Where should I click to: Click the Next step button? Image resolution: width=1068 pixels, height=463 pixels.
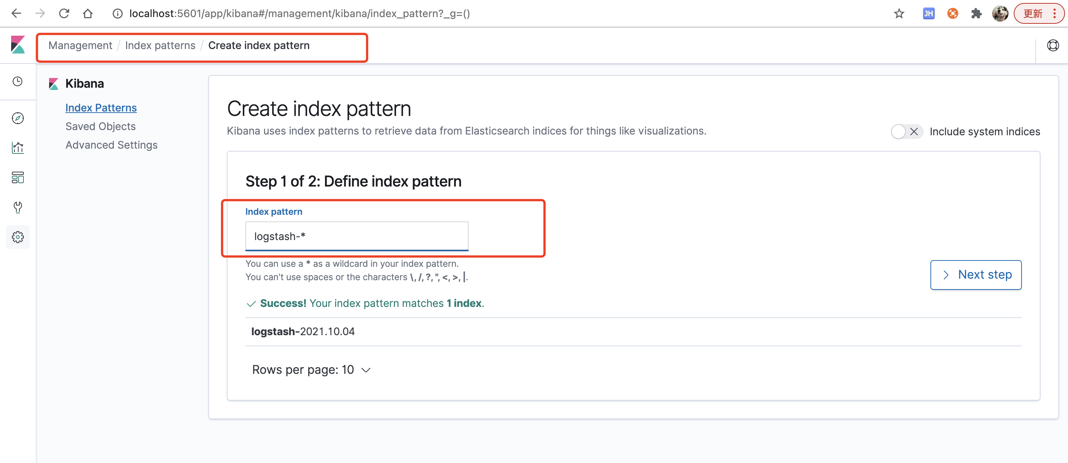(975, 275)
